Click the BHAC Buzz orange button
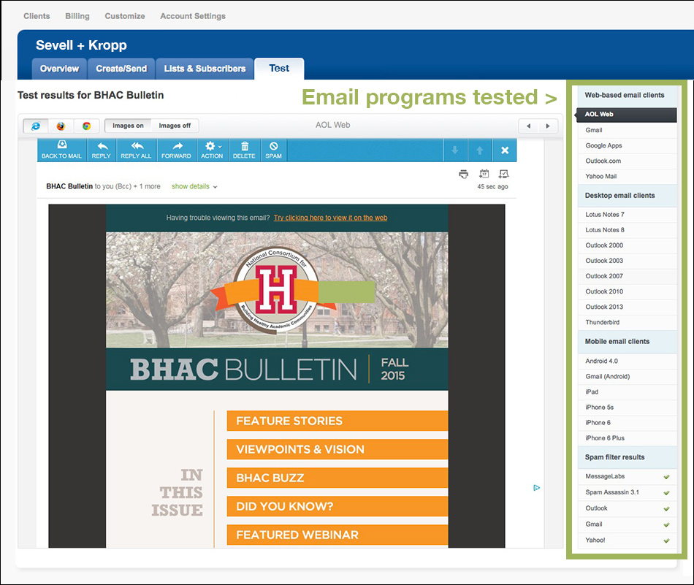 click(x=338, y=478)
